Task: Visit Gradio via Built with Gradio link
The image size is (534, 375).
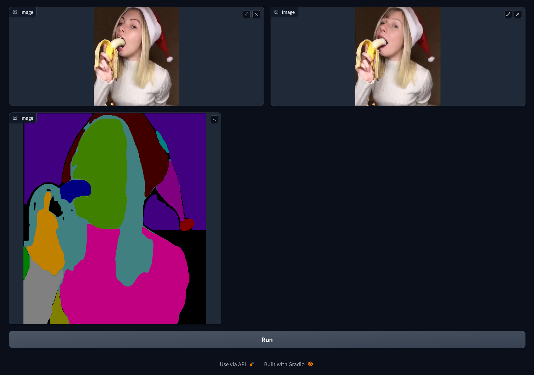Action: pyautogui.click(x=284, y=364)
